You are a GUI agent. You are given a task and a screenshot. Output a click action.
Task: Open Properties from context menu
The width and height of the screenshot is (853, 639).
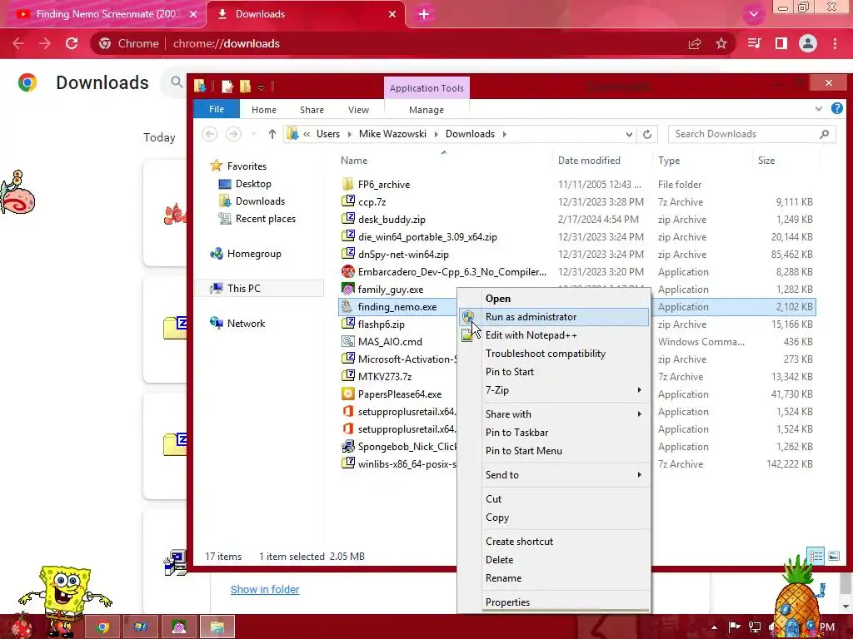554,602
